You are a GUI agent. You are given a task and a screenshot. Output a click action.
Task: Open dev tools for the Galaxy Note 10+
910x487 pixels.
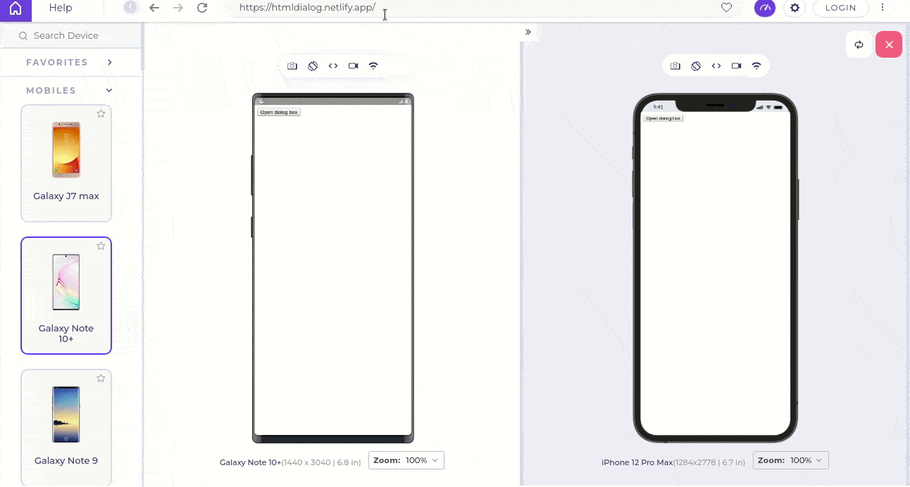(333, 65)
